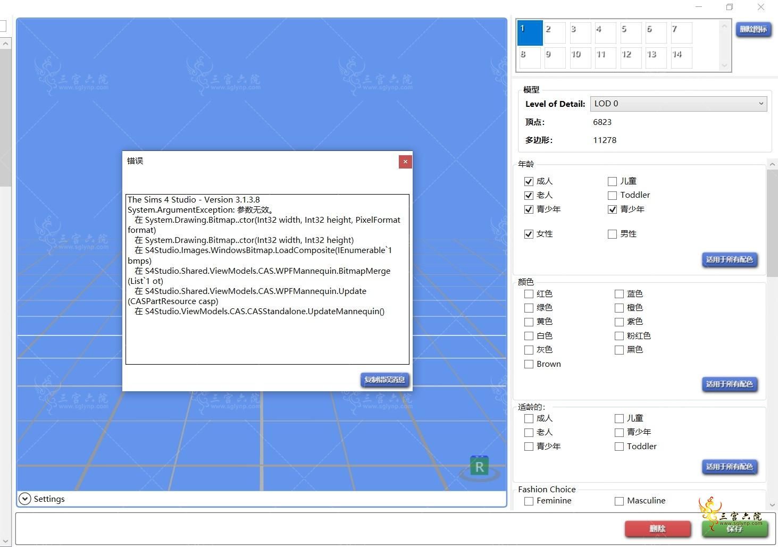
Task: Check 儿童 under 适龄的
Action: 619,418
